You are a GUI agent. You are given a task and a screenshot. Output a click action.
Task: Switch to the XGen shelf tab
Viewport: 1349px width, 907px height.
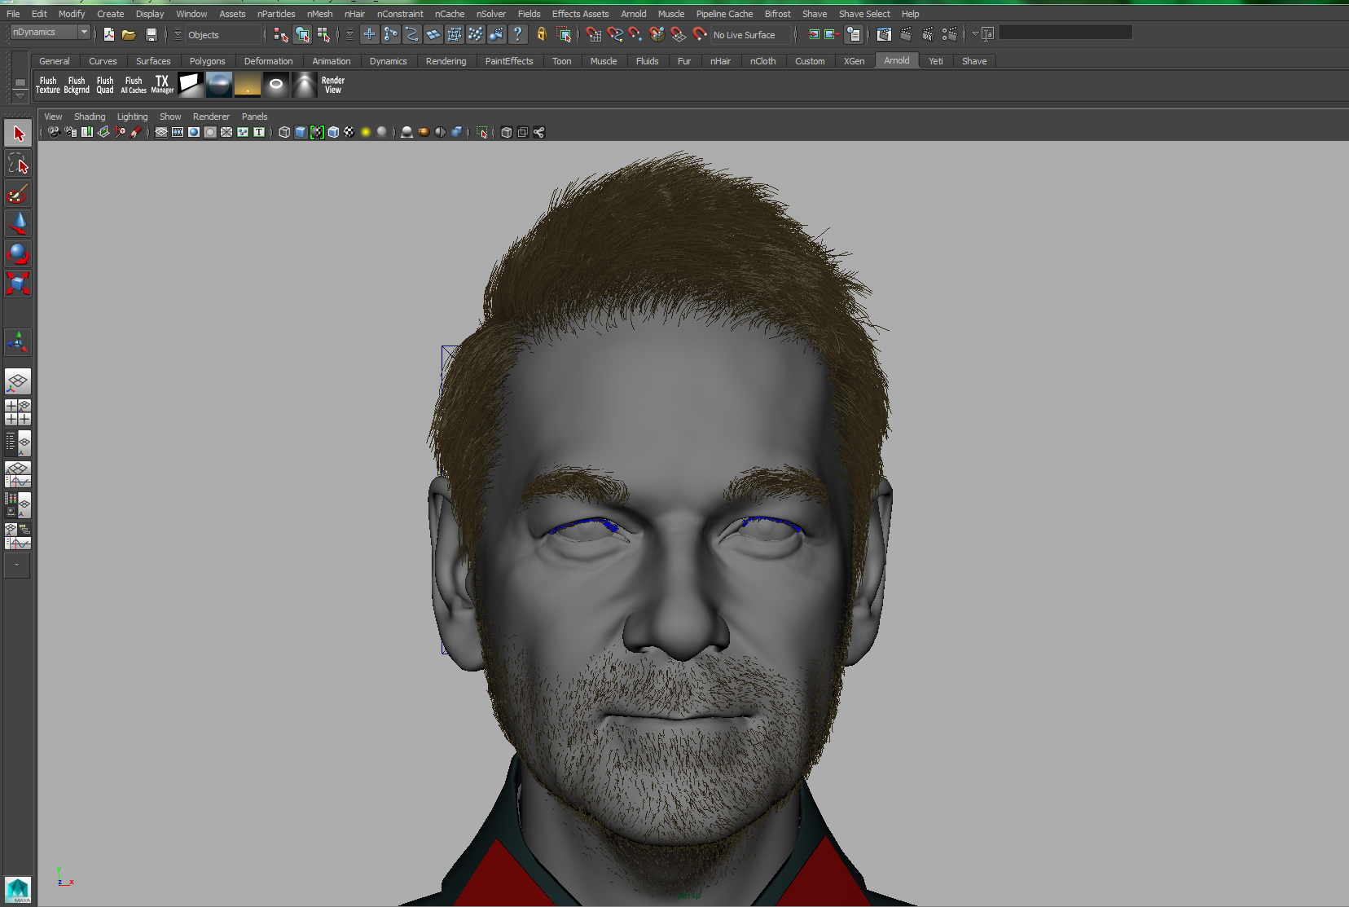point(854,61)
